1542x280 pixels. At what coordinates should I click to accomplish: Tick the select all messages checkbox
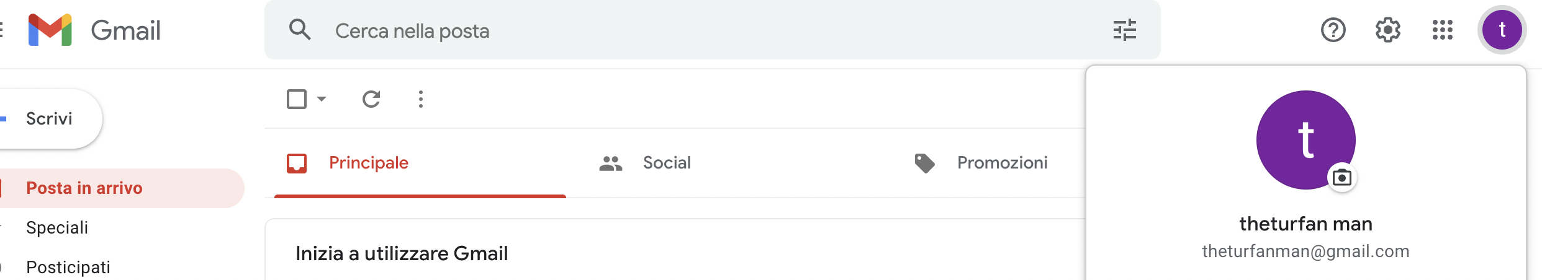[297, 99]
